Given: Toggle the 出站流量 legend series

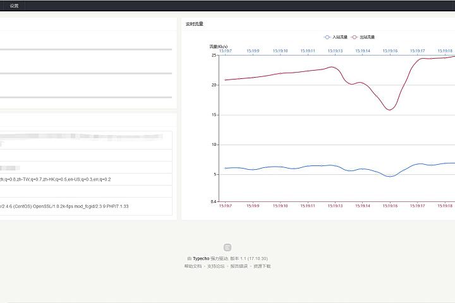Looking at the screenshot, I should pos(367,37).
